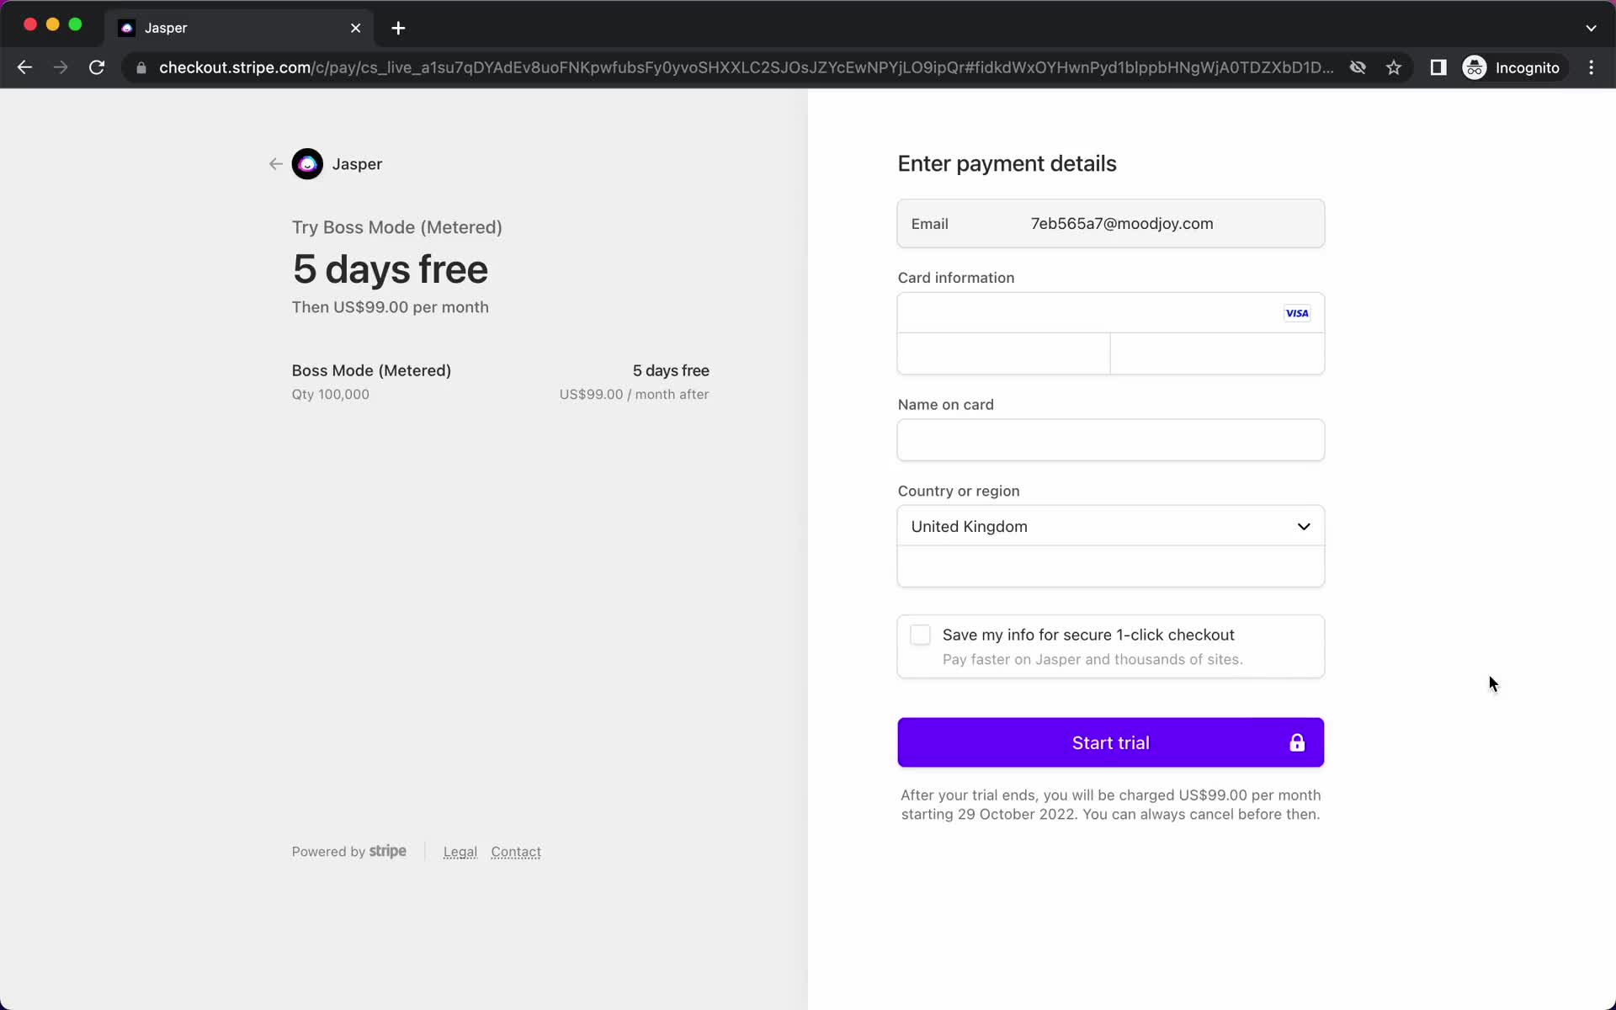Click the Jasper logo icon
The height and width of the screenshot is (1010, 1616).
point(306,164)
